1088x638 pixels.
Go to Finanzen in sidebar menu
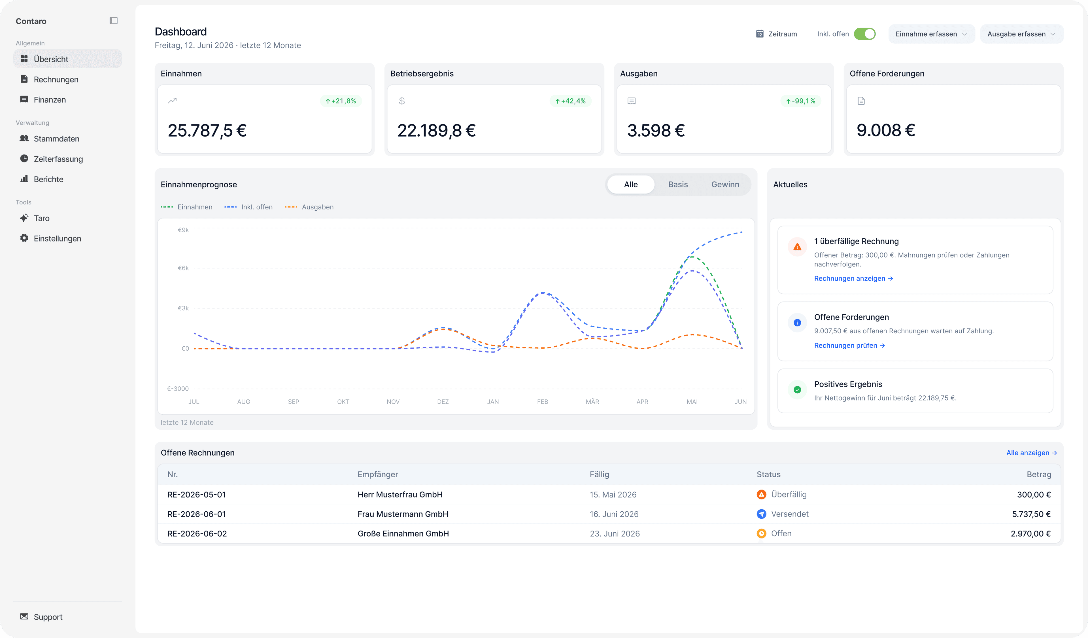coord(68,99)
